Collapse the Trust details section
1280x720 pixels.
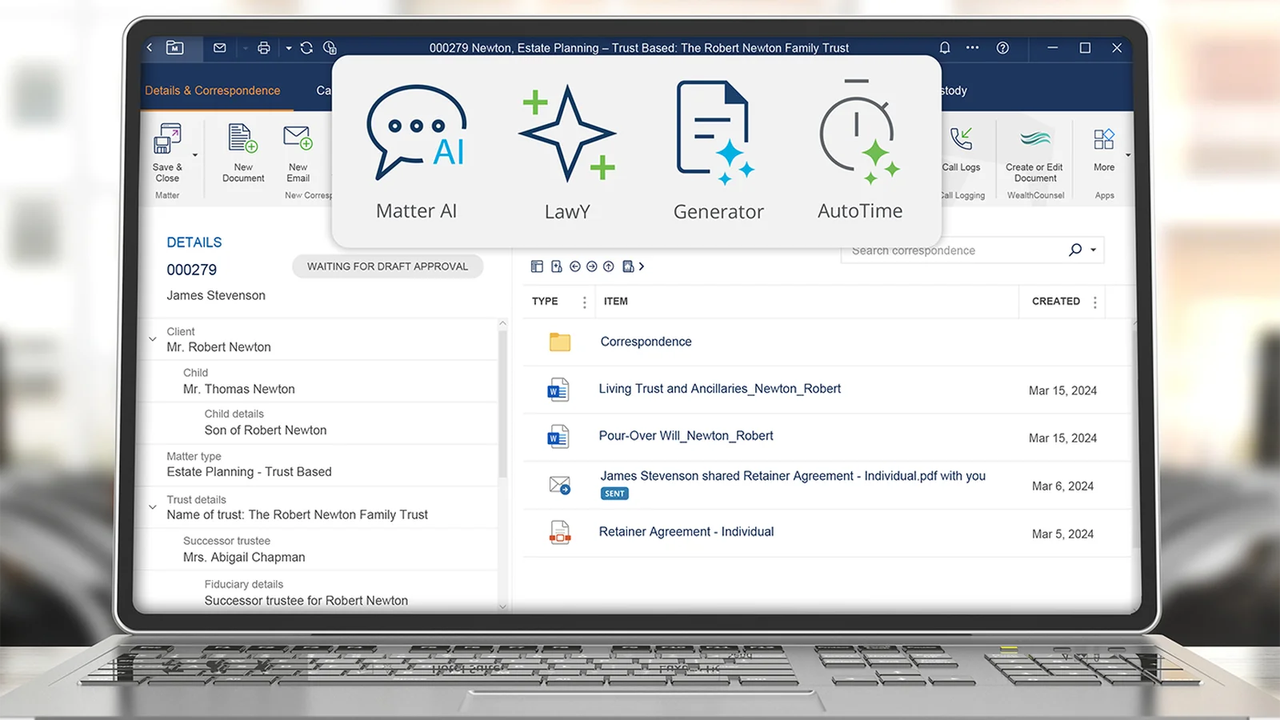tap(152, 506)
